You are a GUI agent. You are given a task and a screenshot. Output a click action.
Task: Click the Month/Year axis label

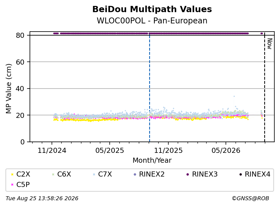coord(152,160)
